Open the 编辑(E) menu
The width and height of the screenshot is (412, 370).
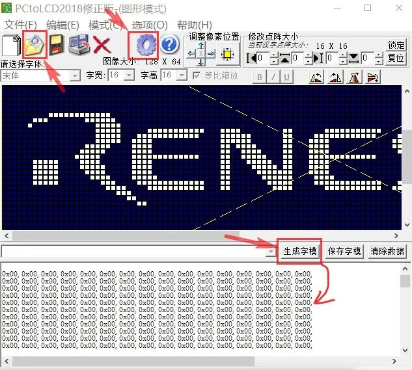point(62,25)
